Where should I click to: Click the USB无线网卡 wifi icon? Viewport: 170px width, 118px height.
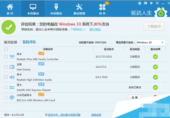(x=12, y=98)
